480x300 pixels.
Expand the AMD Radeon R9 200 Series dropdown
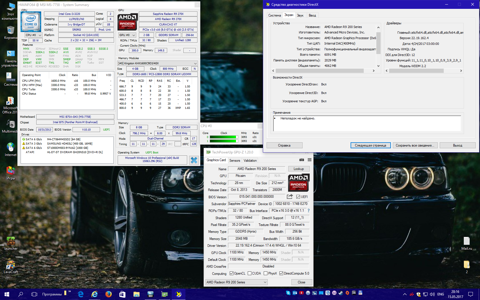point(237,282)
